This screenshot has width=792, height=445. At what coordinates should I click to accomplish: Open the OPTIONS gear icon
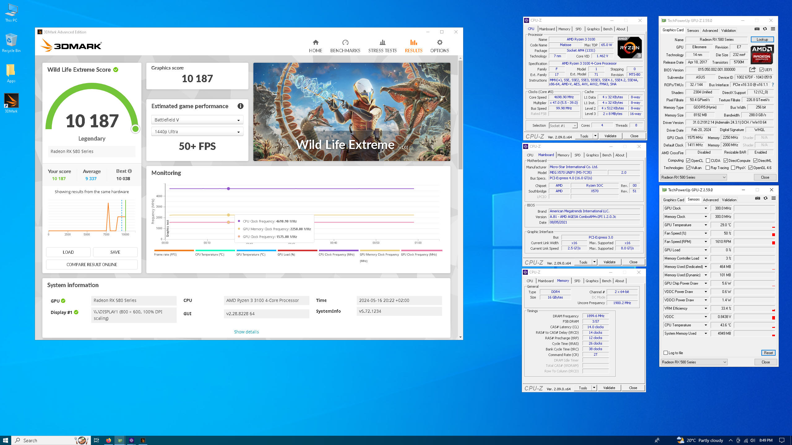[x=440, y=42]
